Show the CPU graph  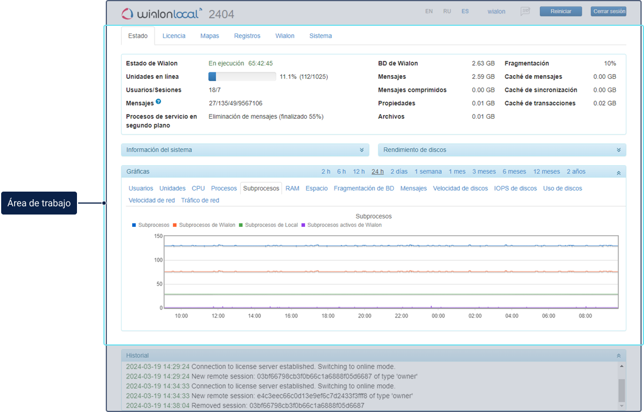coord(198,189)
